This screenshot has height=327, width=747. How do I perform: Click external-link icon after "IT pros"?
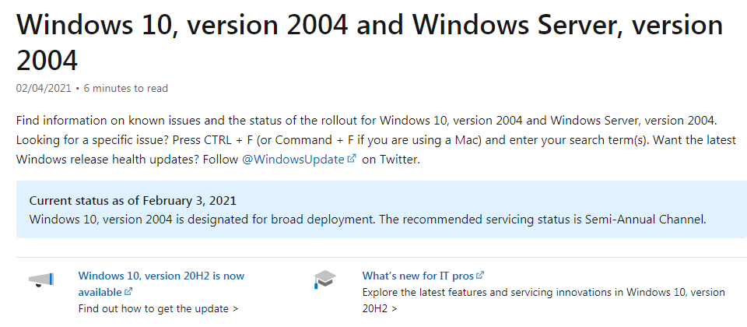[480, 275]
